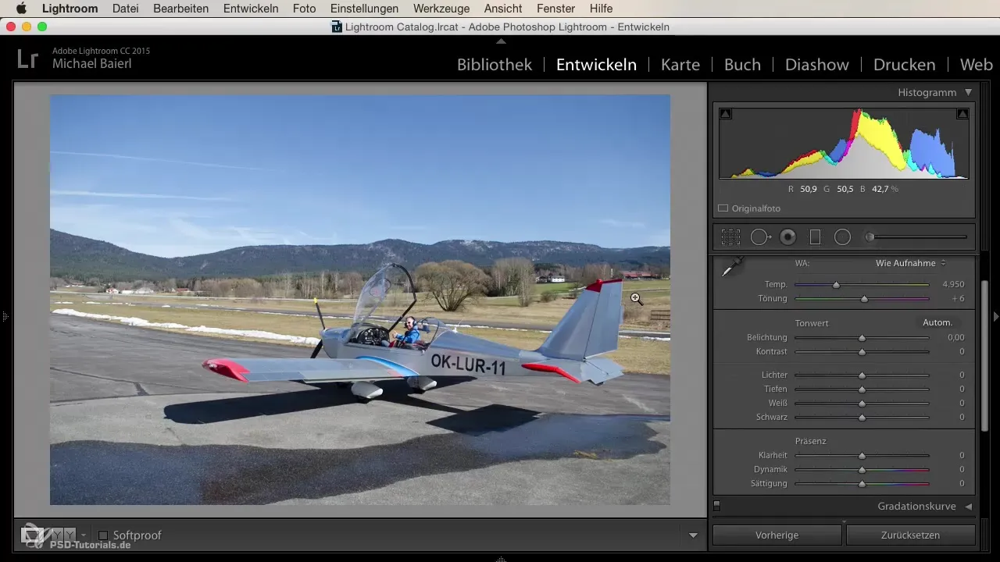
Task: Collapse the right panel via edge arrow
Action: [x=995, y=316]
